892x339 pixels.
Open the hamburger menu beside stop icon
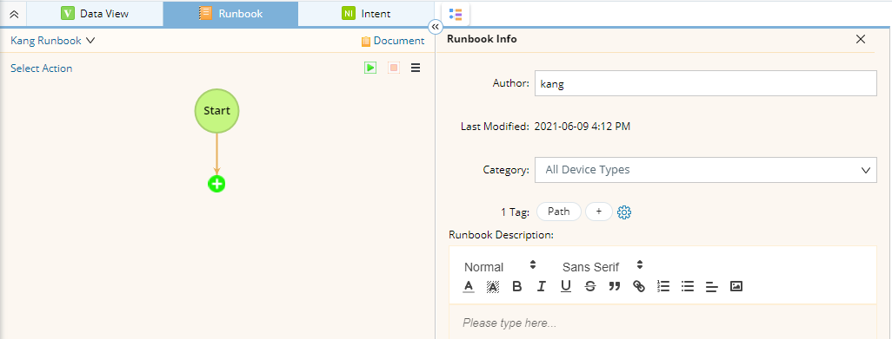point(416,68)
